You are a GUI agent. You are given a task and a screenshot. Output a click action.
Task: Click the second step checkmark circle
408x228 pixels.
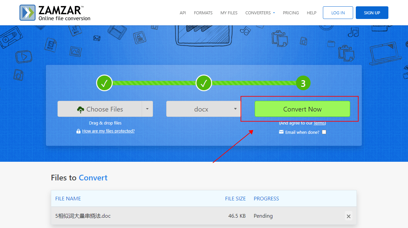(204, 83)
